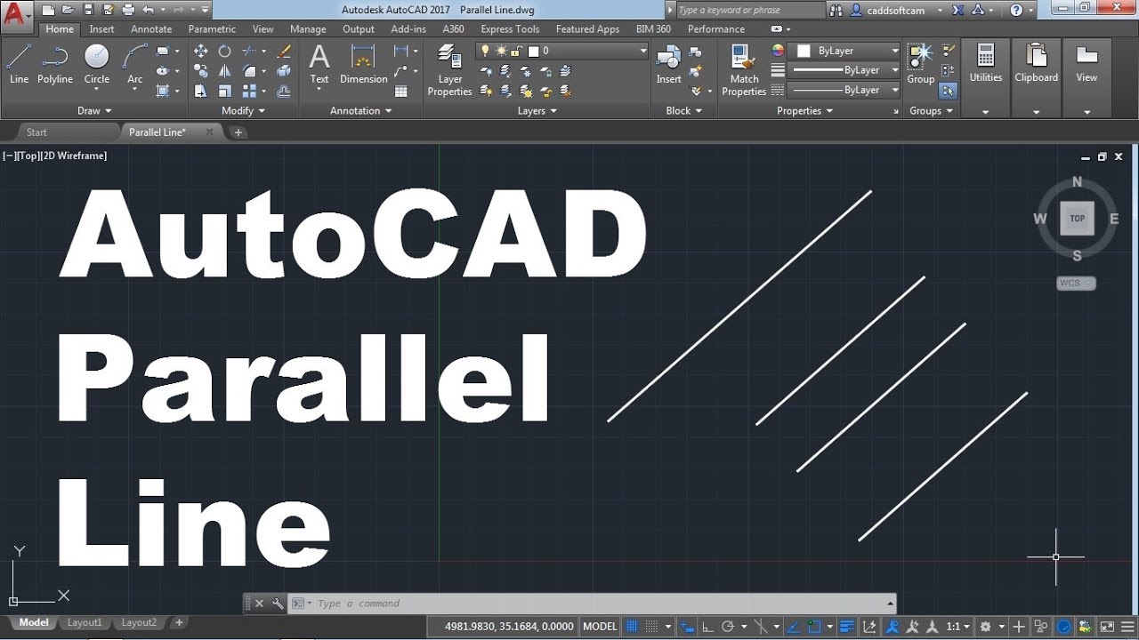Click the Group tool
Screen dimensions: 1139x640
pos(920,64)
